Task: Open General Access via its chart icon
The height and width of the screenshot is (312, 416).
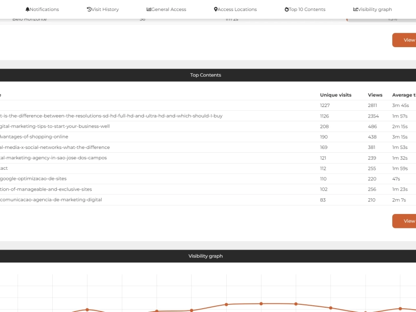Action: click(148, 9)
